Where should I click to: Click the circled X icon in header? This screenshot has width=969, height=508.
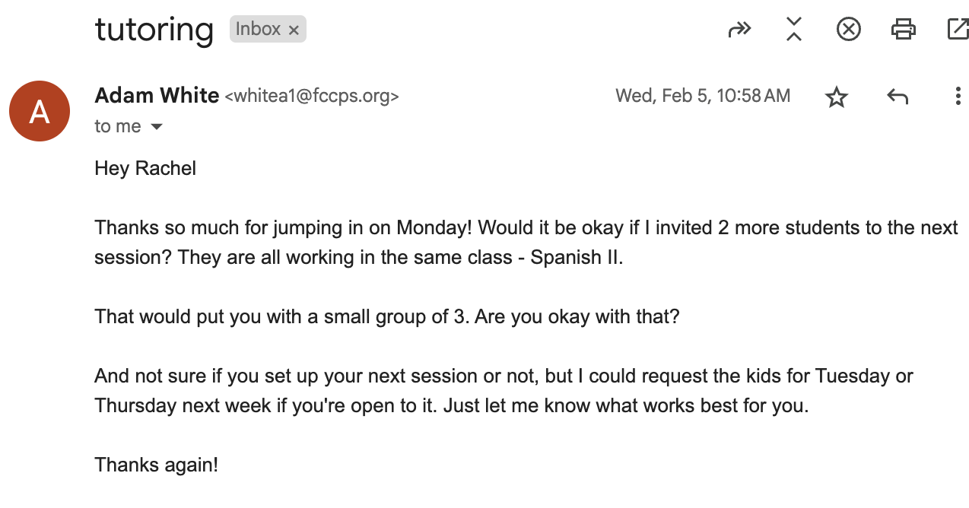coord(848,30)
